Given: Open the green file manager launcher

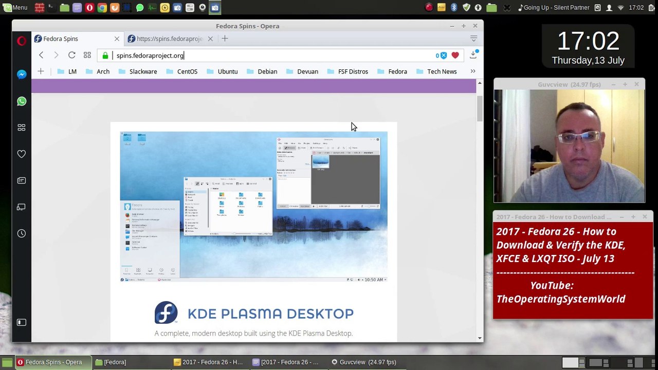Looking at the screenshot, I should (x=64, y=8).
